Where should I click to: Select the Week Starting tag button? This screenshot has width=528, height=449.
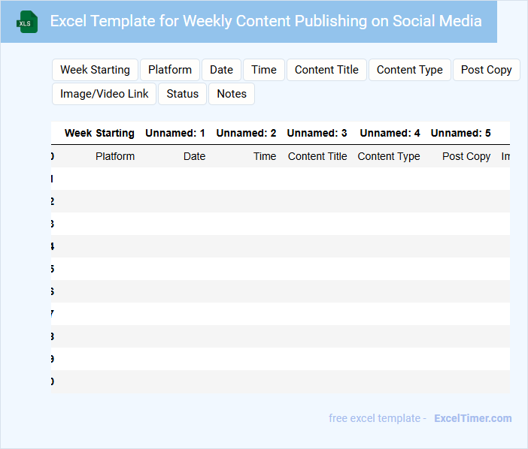tap(95, 70)
